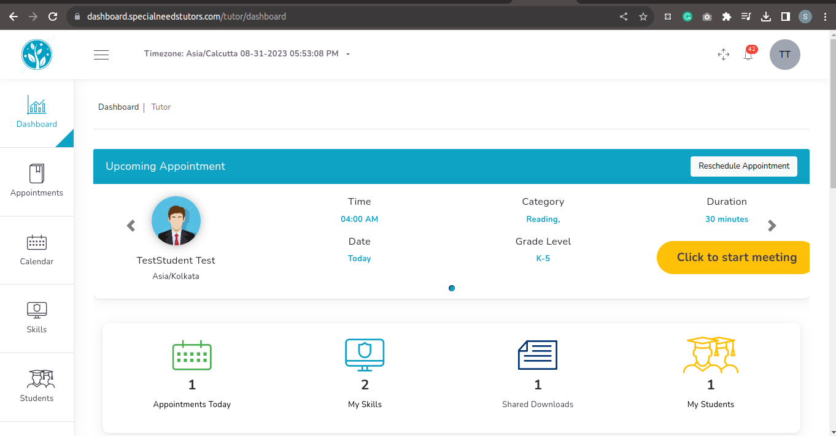Click the Special Needs Tutors logo
The image size is (836, 436).
pyautogui.click(x=37, y=55)
